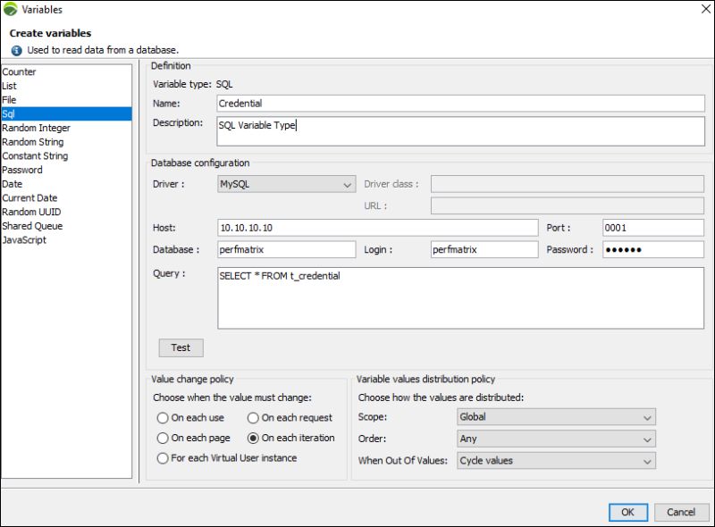715x527 pixels.
Task: Select the Constant String variable type
Action: pyautogui.click(x=34, y=155)
